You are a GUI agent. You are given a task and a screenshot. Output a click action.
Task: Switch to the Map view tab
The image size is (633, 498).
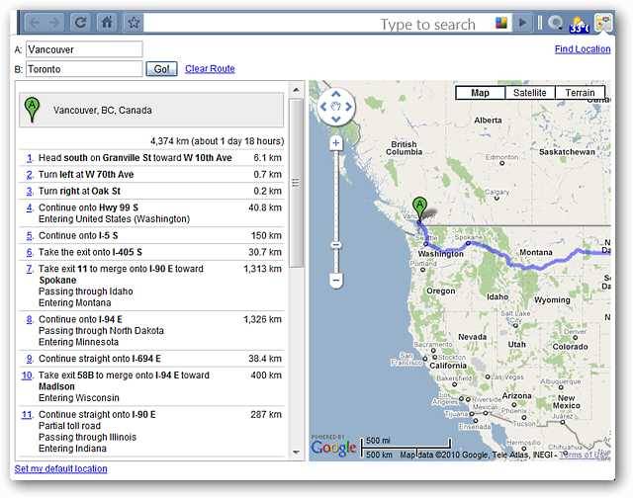click(x=480, y=93)
